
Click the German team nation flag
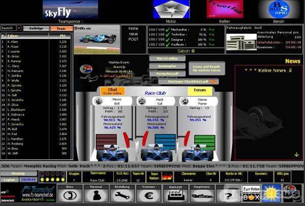(x=167, y=177)
